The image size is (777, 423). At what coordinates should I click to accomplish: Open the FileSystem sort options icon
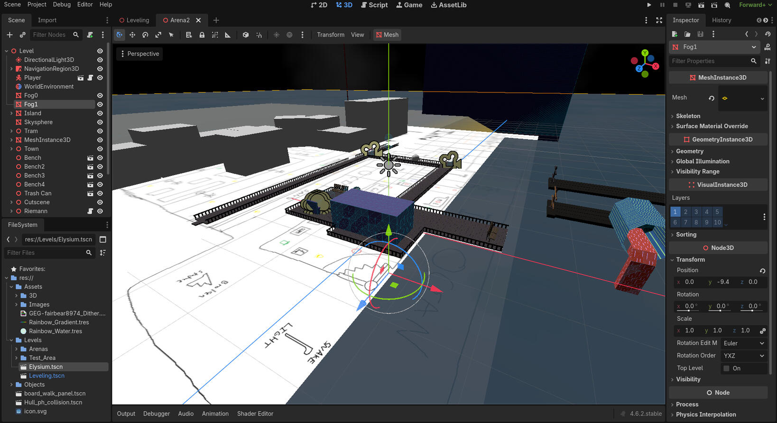(x=103, y=253)
